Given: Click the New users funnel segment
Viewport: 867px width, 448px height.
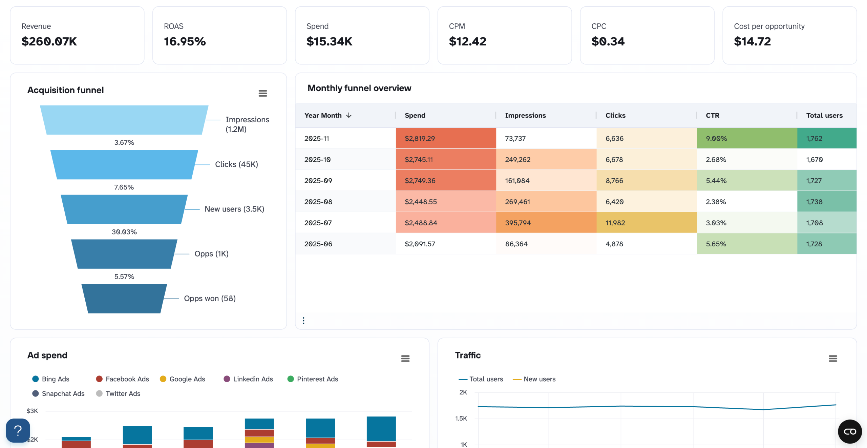Looking at the screenshot, I should click(x=124, y=209).
